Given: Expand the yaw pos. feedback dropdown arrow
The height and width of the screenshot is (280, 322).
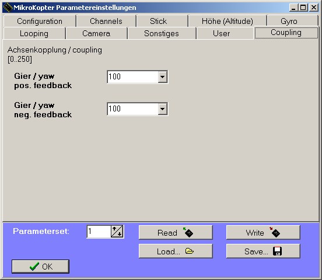Looking at the screenshot, I should 162,77.
